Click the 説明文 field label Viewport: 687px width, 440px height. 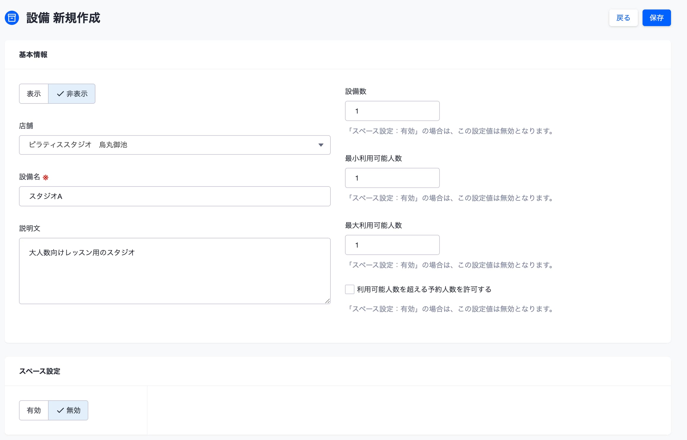click(x=30, y=228)
